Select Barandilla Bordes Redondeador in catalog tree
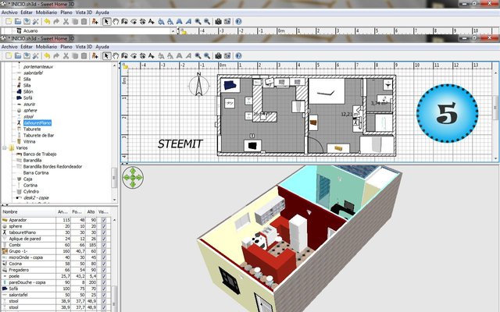The image size is (500, 312). (x=52, y=166)
